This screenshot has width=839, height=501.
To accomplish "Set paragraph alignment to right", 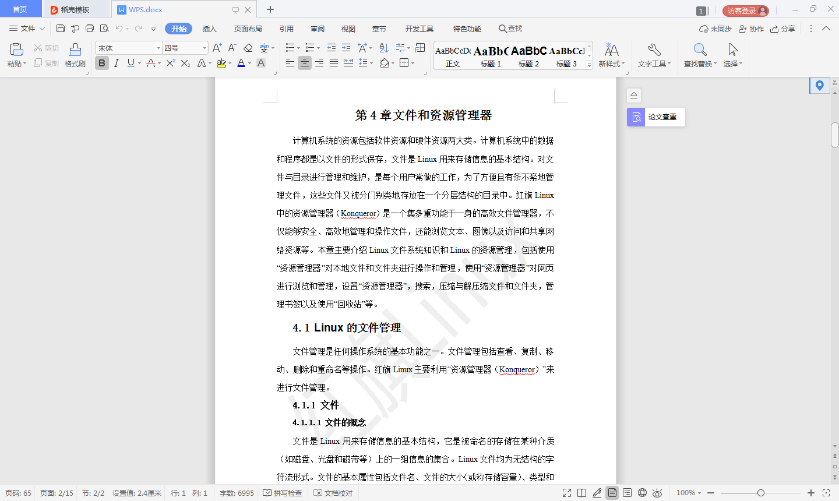I will (319, 63).
